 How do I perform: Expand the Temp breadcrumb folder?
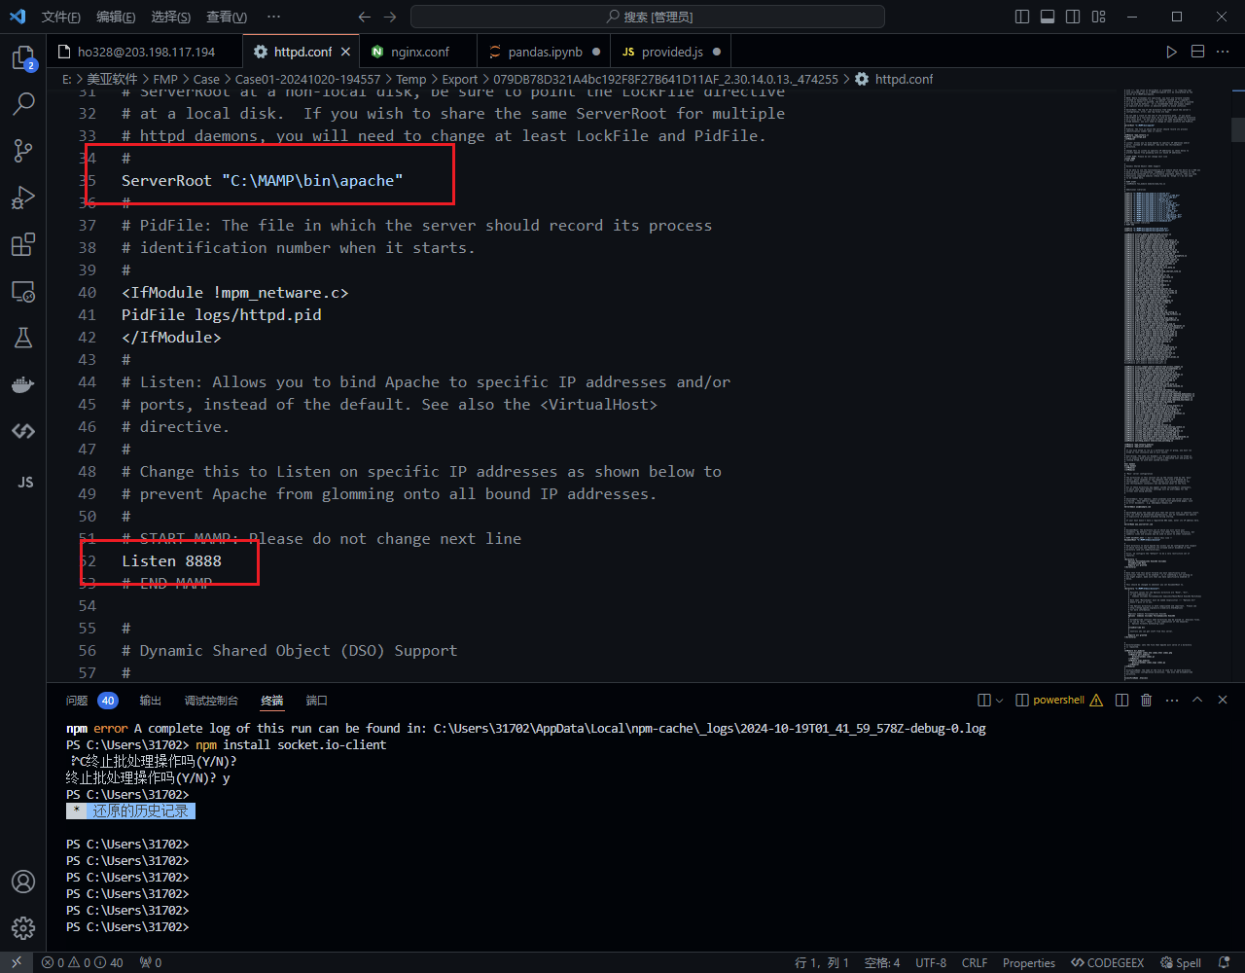(410, 79)
